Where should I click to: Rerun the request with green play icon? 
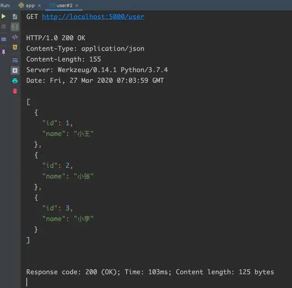click(x=4, y=16)
